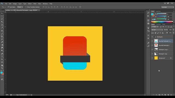The width and height of the screenshot is (175, 98).
Task: Click the Opacity percentage field
Action: [170, 30]
